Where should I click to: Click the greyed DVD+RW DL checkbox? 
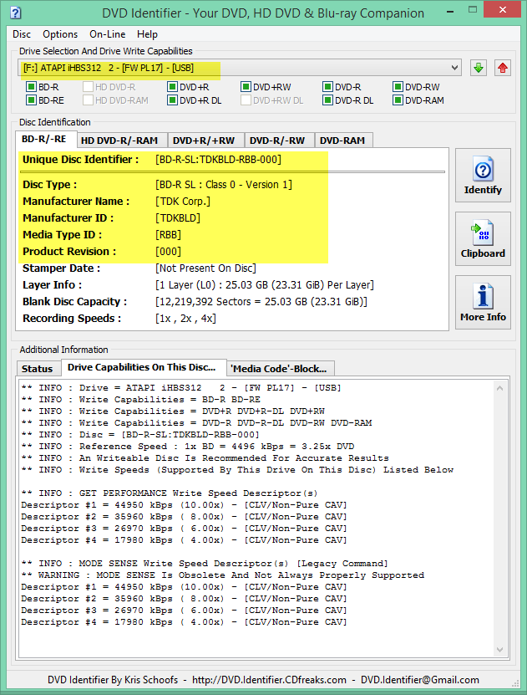coord(246,100)
